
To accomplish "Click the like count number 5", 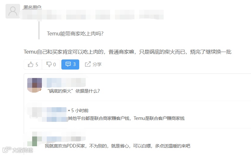I will 37,65.
